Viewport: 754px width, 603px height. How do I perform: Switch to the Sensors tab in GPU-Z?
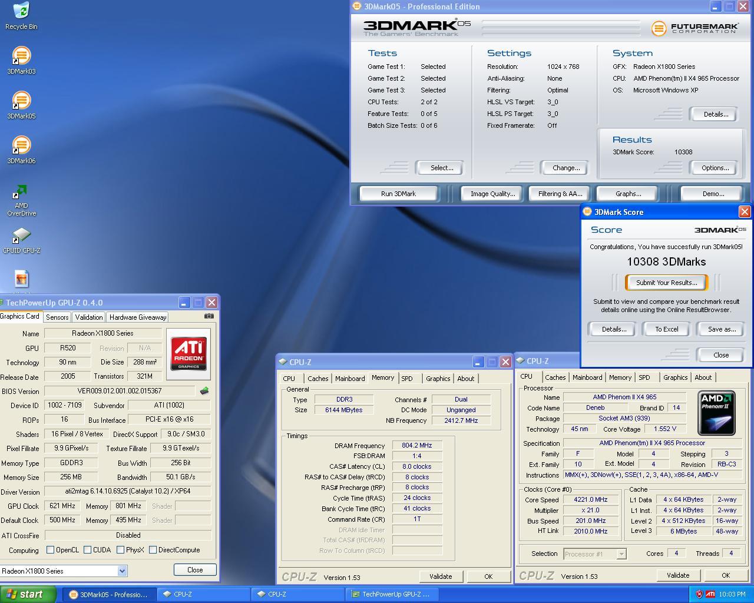(x=57, y=317)
